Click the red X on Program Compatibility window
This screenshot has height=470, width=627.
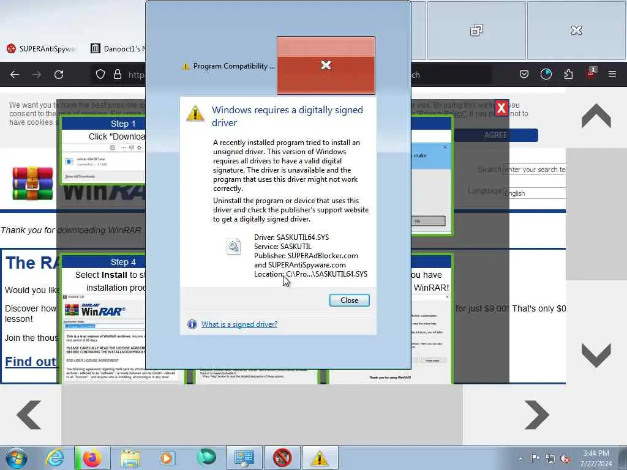[326, 65]
